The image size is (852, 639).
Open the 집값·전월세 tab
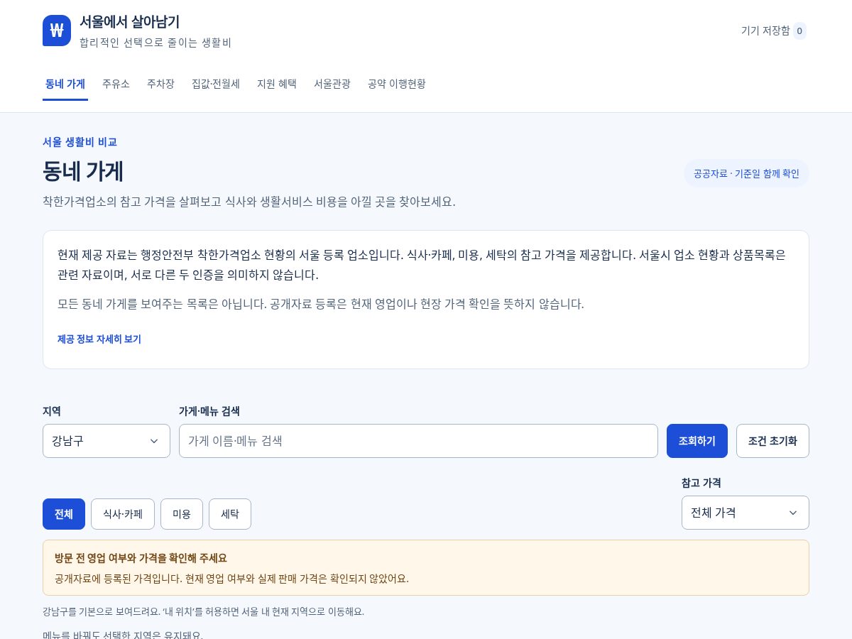tap(216, 84)
